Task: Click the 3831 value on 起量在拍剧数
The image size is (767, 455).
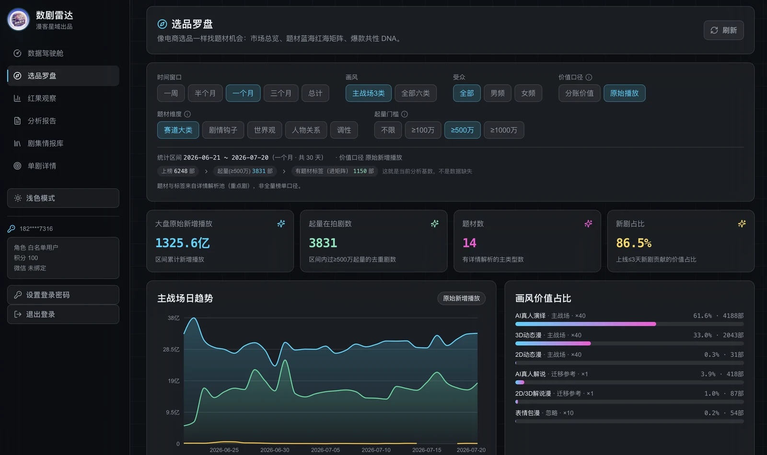Action: tap(323, 243)
